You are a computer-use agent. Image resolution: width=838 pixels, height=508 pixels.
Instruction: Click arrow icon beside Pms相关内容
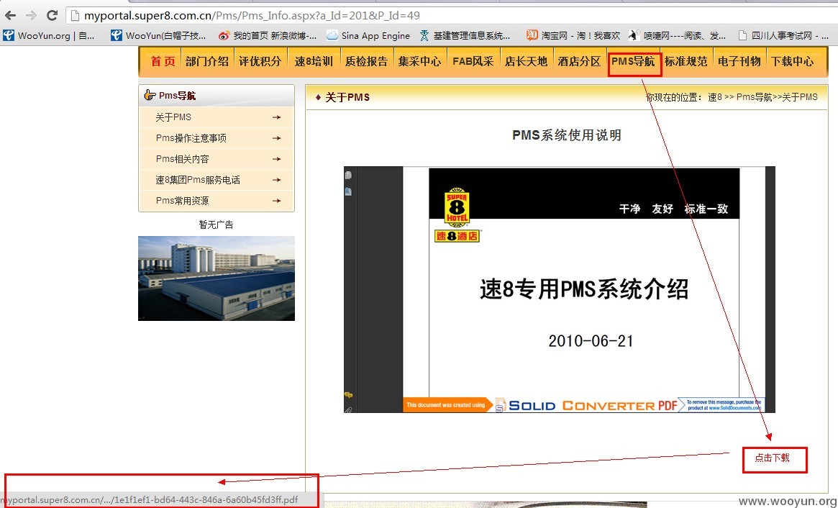click(276, 159)
